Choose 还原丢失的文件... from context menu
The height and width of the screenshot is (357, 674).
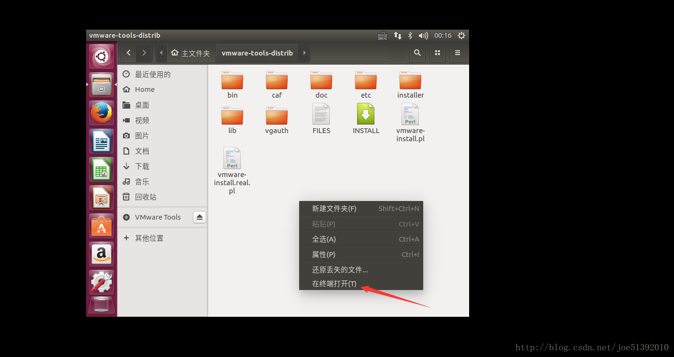click(x=361, y=270)
